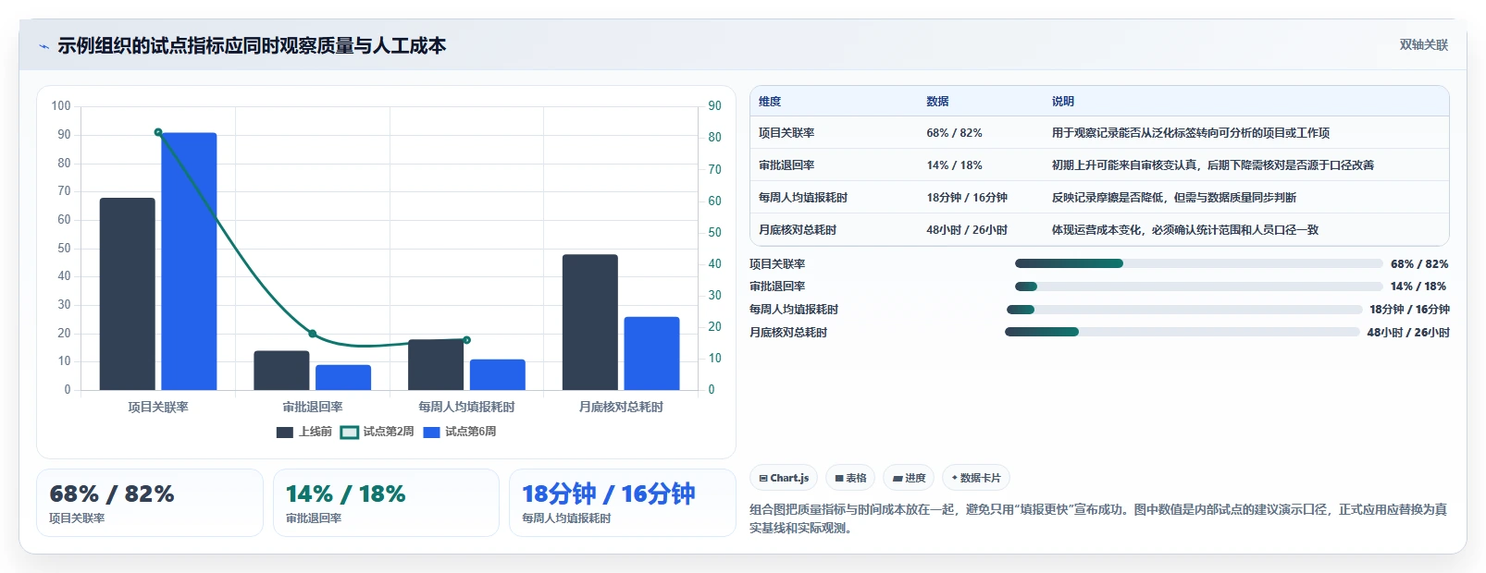Open the 68% / 82% 项目关联率 stat card
Screen dimensions: 1486x573
click(150, 503)
